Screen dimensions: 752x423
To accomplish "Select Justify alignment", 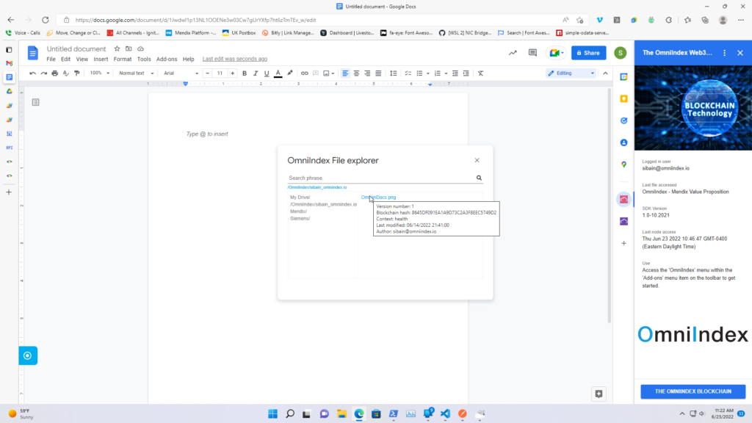I will 378,73.
